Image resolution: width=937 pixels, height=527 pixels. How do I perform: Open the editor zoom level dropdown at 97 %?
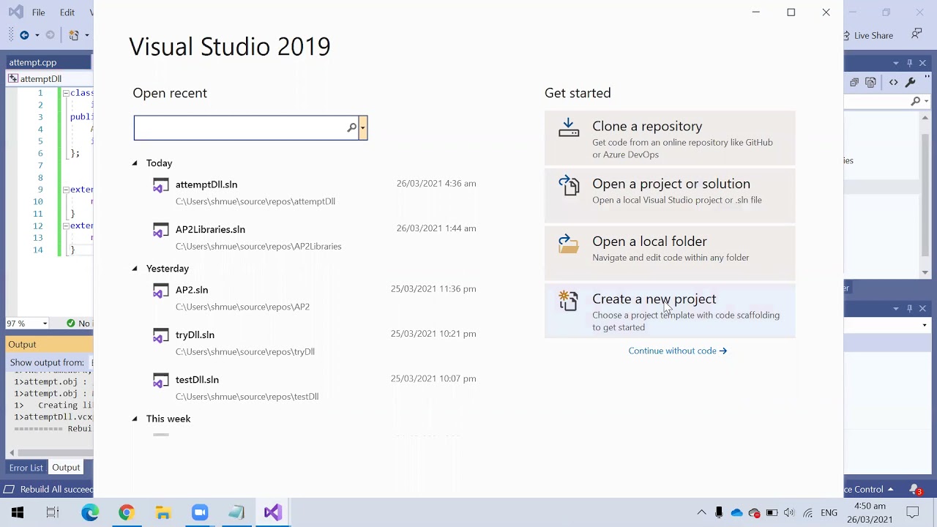click(x=45, y=324)
